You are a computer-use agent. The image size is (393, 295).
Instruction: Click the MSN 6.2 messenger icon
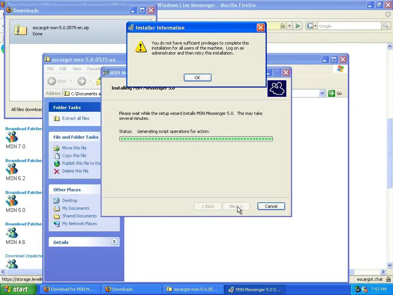click(x=12, y=169)
